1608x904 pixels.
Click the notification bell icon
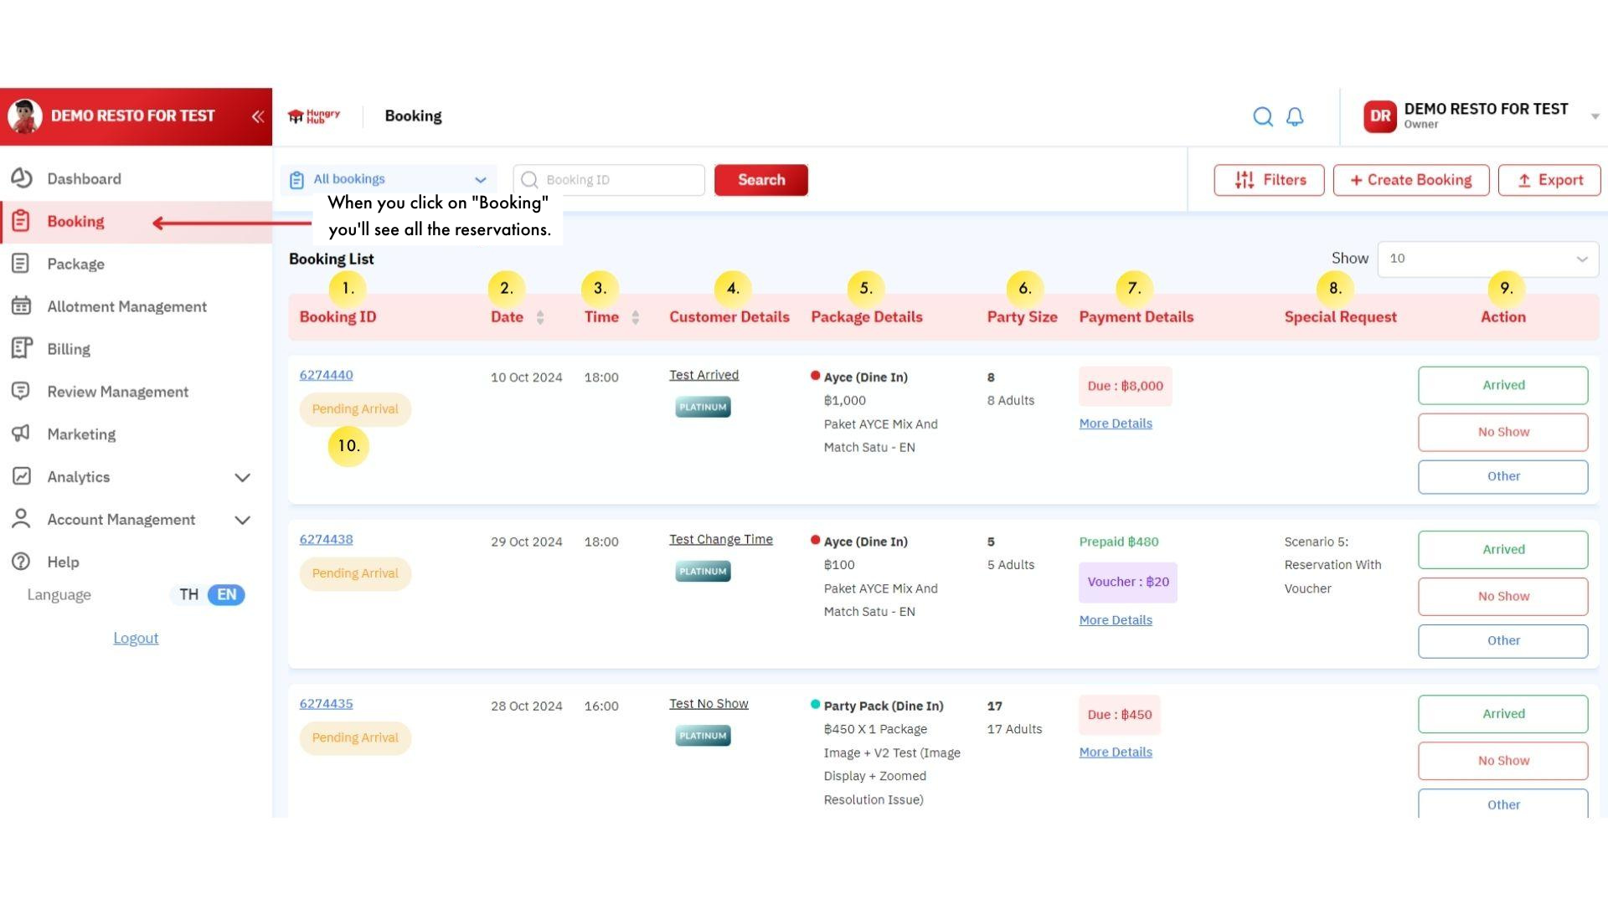1294,116
